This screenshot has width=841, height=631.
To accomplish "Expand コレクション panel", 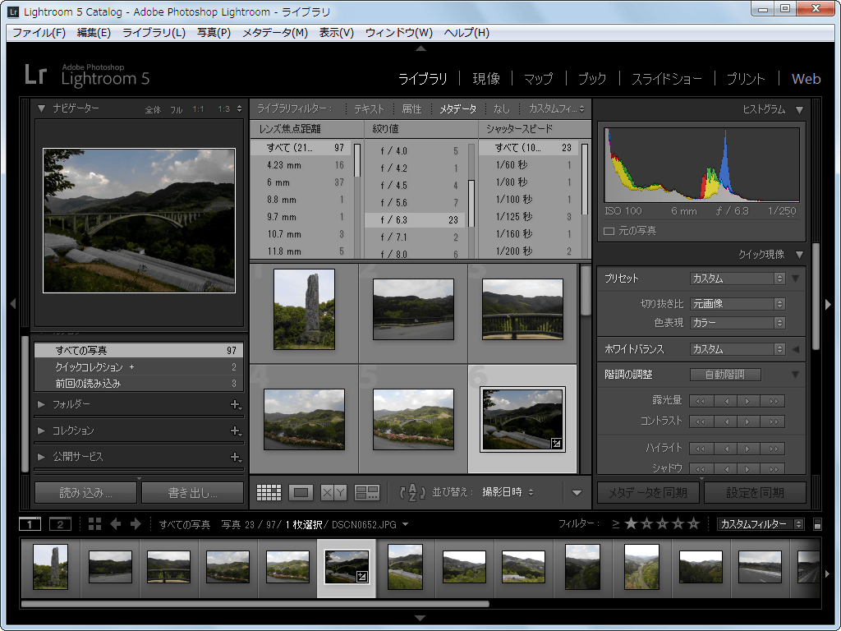I will click(x=41, y=431).
